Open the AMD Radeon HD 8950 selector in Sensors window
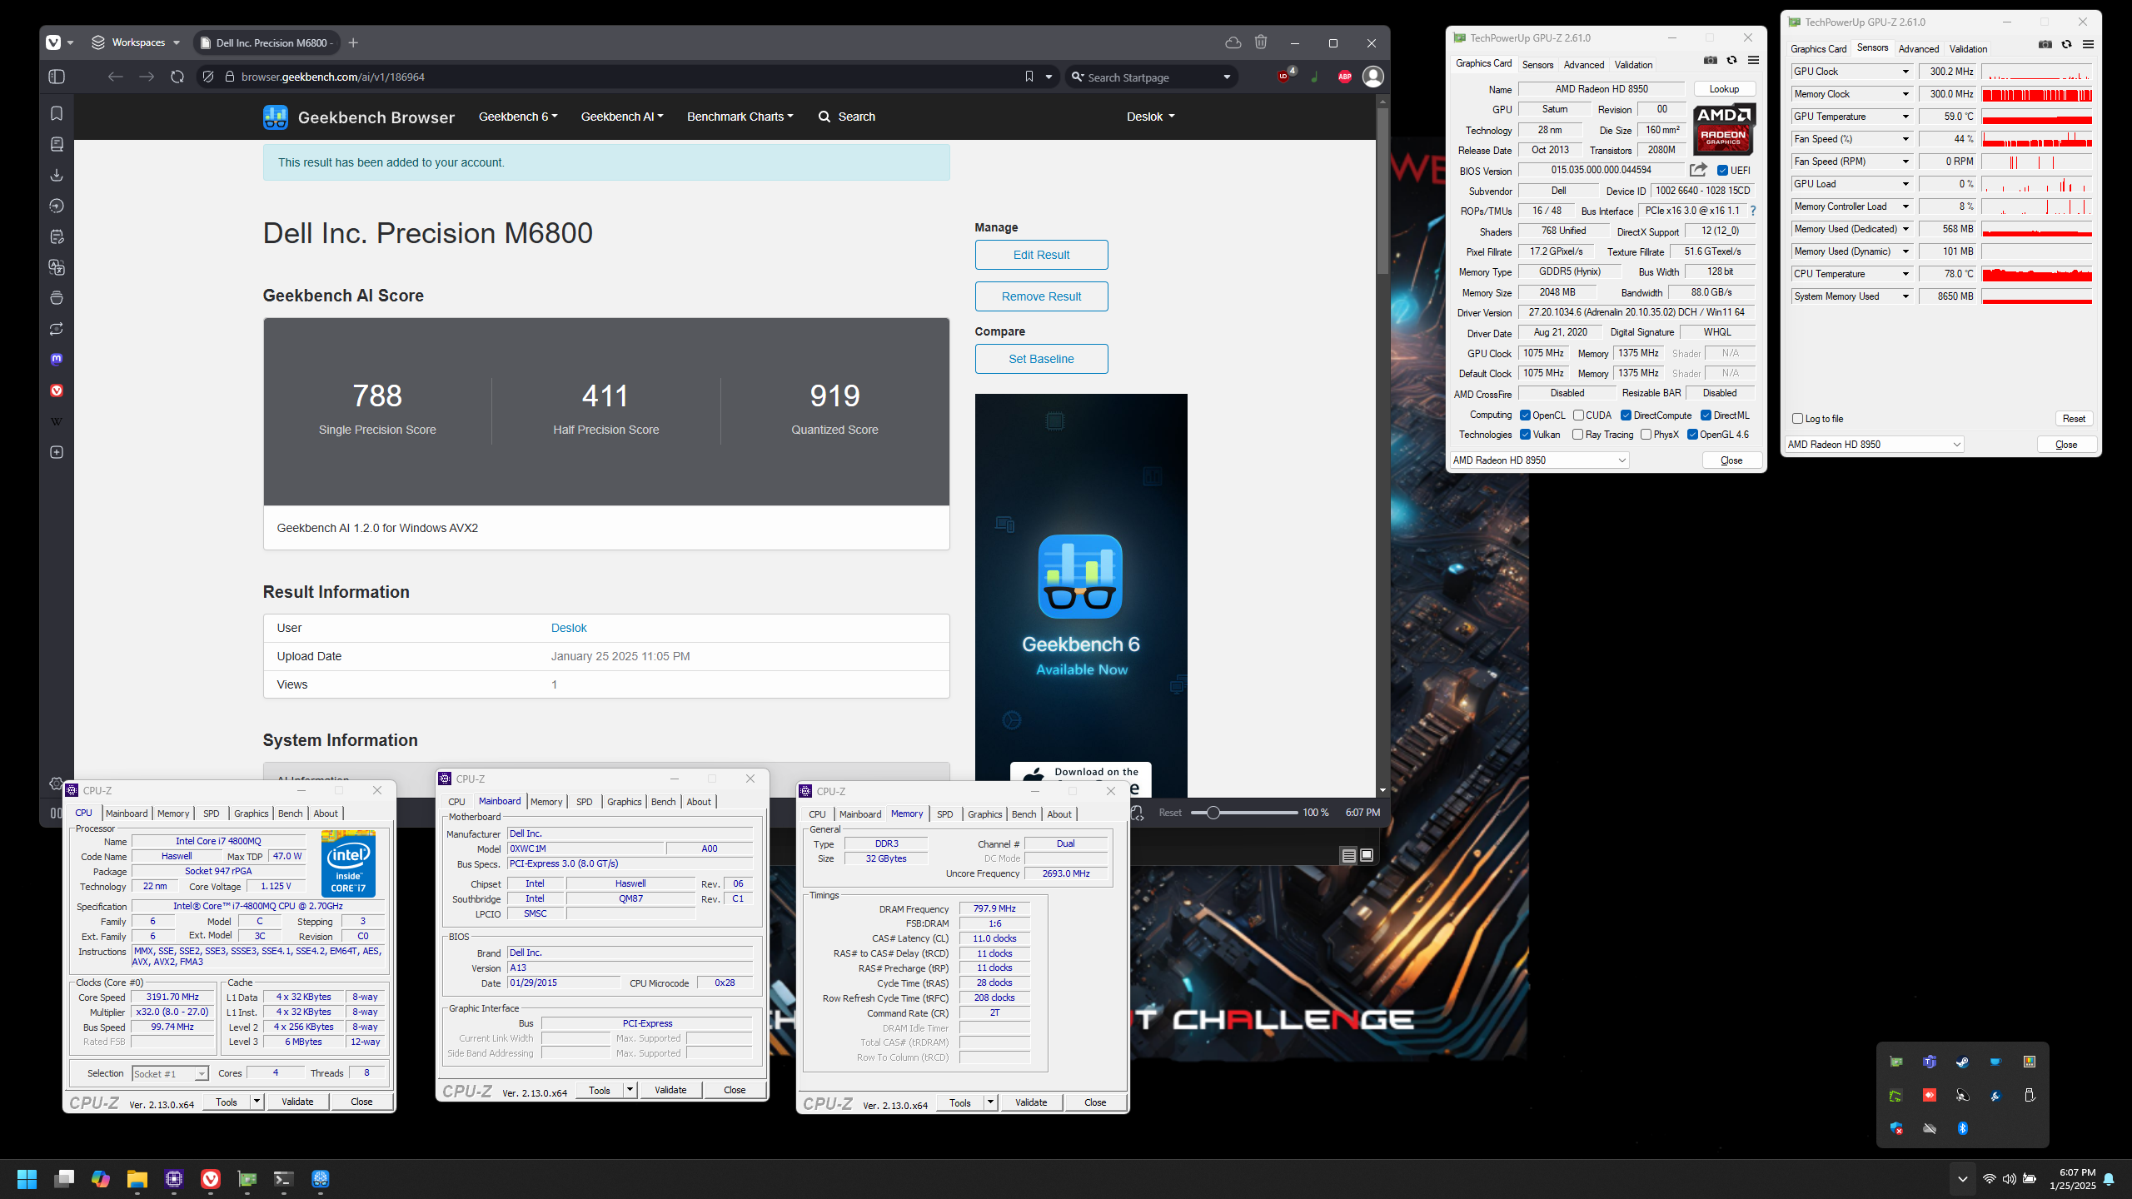The width and height of the screenshot is (2132, 1199). 1874,445
